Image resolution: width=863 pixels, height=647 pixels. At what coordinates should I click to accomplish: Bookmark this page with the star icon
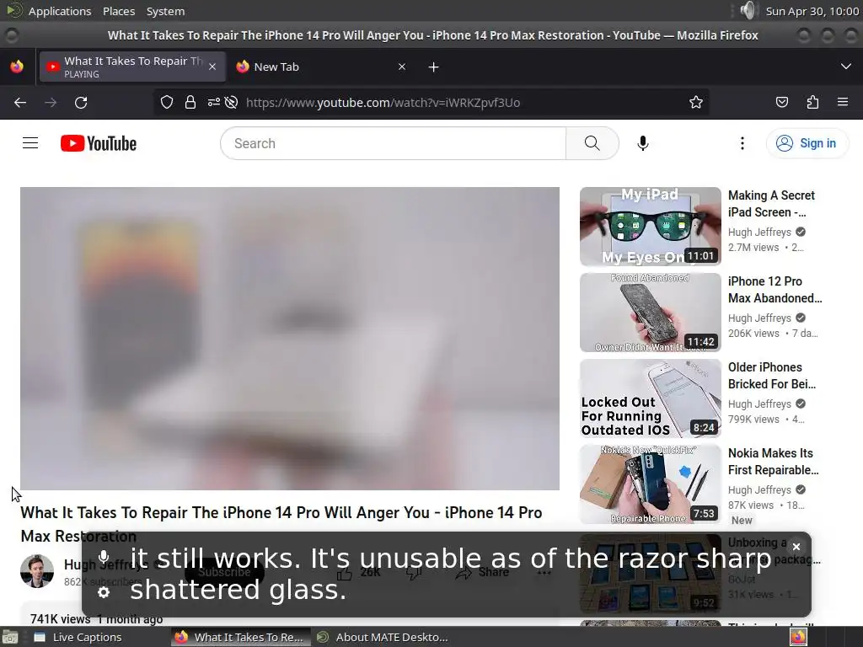click(695, 102)
